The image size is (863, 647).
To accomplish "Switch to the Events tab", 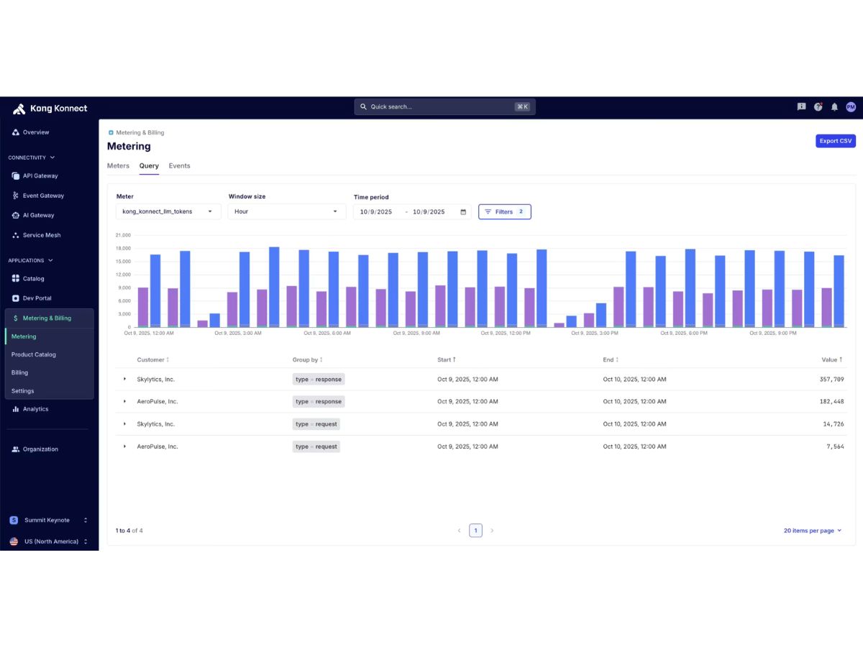I will pyautogui.click(x=179, y=166).
